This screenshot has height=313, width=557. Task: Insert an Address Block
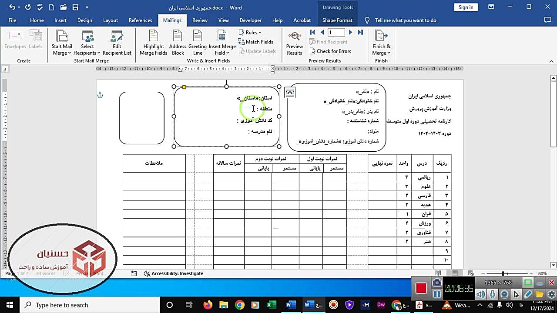(178, 43)
